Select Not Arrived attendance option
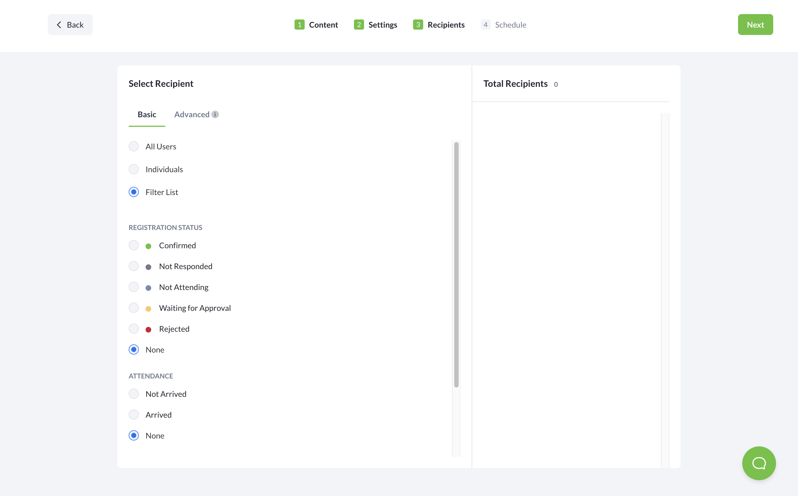This screenshot has width=798, height=496. (x=134, y=394)
